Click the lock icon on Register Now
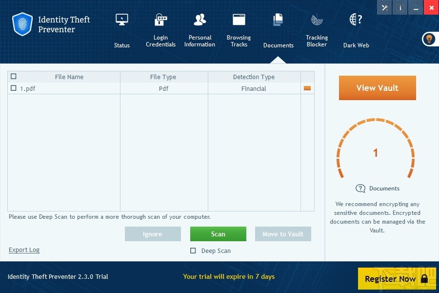Image resolution: width=439 pixels, height=293 pixels. coord(424,278)
